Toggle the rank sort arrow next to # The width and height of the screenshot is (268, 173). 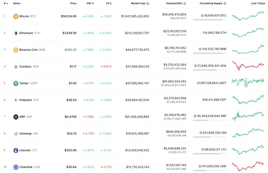point(7,3)
